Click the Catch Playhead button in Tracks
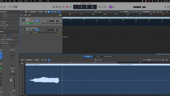This screenshot has height=96, width=170. 59,12
